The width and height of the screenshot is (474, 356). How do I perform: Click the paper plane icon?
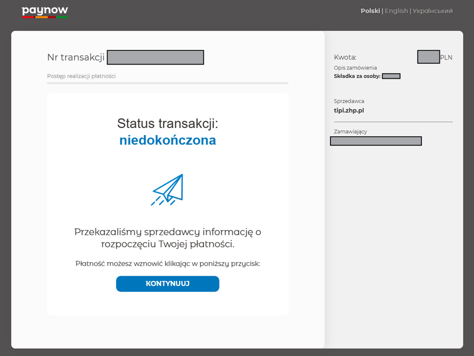168,189
